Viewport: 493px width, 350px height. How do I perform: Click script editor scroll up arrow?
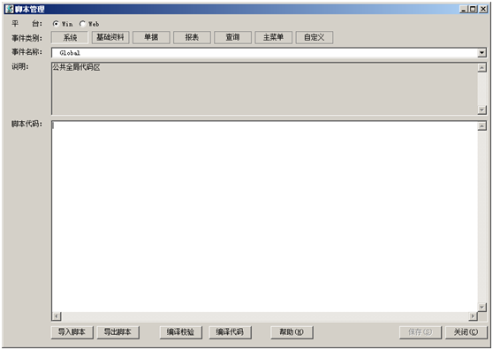click(x=482, y=126)
